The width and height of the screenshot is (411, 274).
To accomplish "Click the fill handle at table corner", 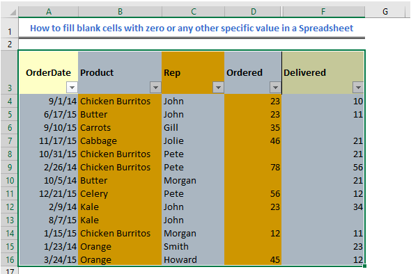I will point(364,266).
